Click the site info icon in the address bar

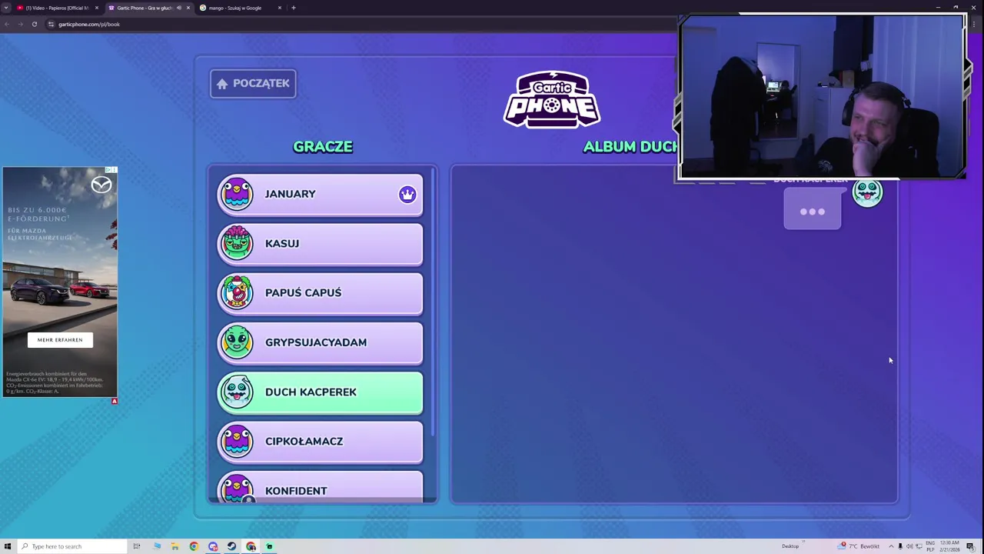[52, 24]
